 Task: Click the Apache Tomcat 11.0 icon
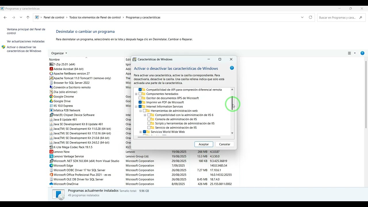[51, 78]
